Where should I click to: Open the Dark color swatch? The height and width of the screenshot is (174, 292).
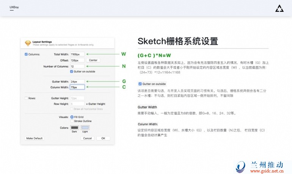[x=74, y=128]
